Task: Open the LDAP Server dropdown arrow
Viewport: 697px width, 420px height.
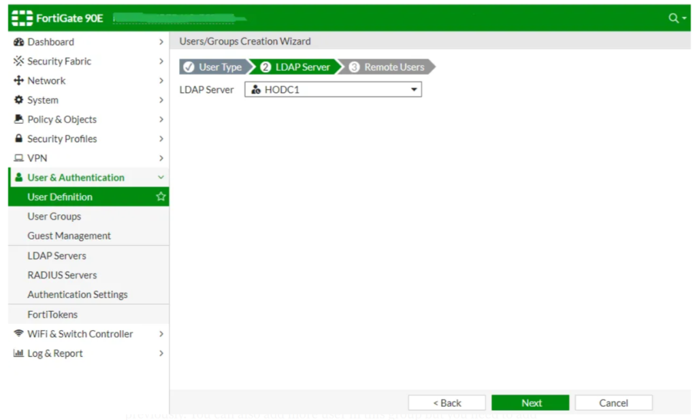Action: (414, 90)
